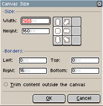Pick the empty anchor cell beside up-right arrow
The width and height of the screenshot is (103, 106).
(76, 22)
